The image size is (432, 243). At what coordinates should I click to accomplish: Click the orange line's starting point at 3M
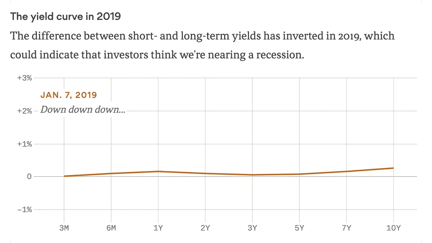click(64, 176)
